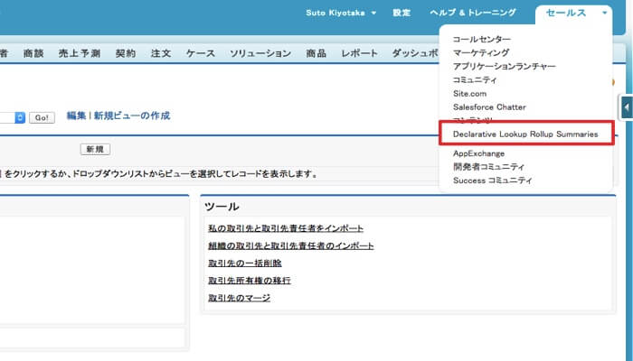Open アプリケーションランチャー from the app menu
Screen dimensions: 633x361
coord(504,67)
